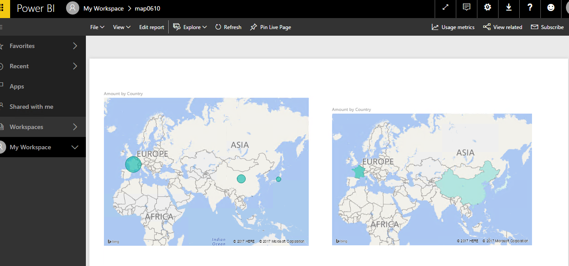Expand the Workspaces chevron
569x266 pixels.
point(75,127)
